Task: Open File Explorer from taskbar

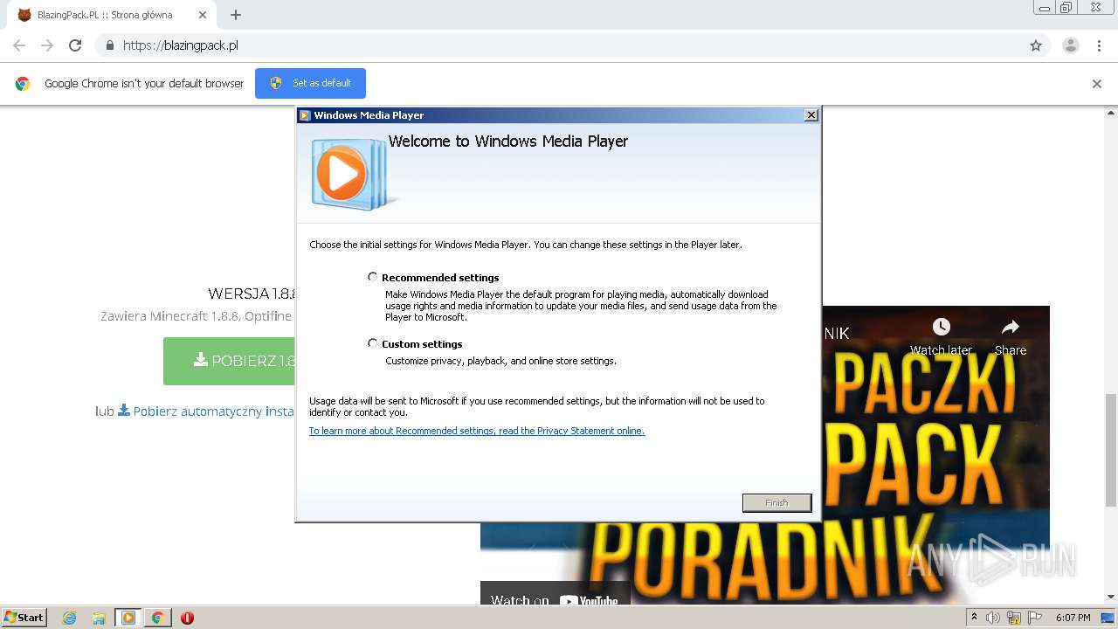Action: (x=99, y=618)
